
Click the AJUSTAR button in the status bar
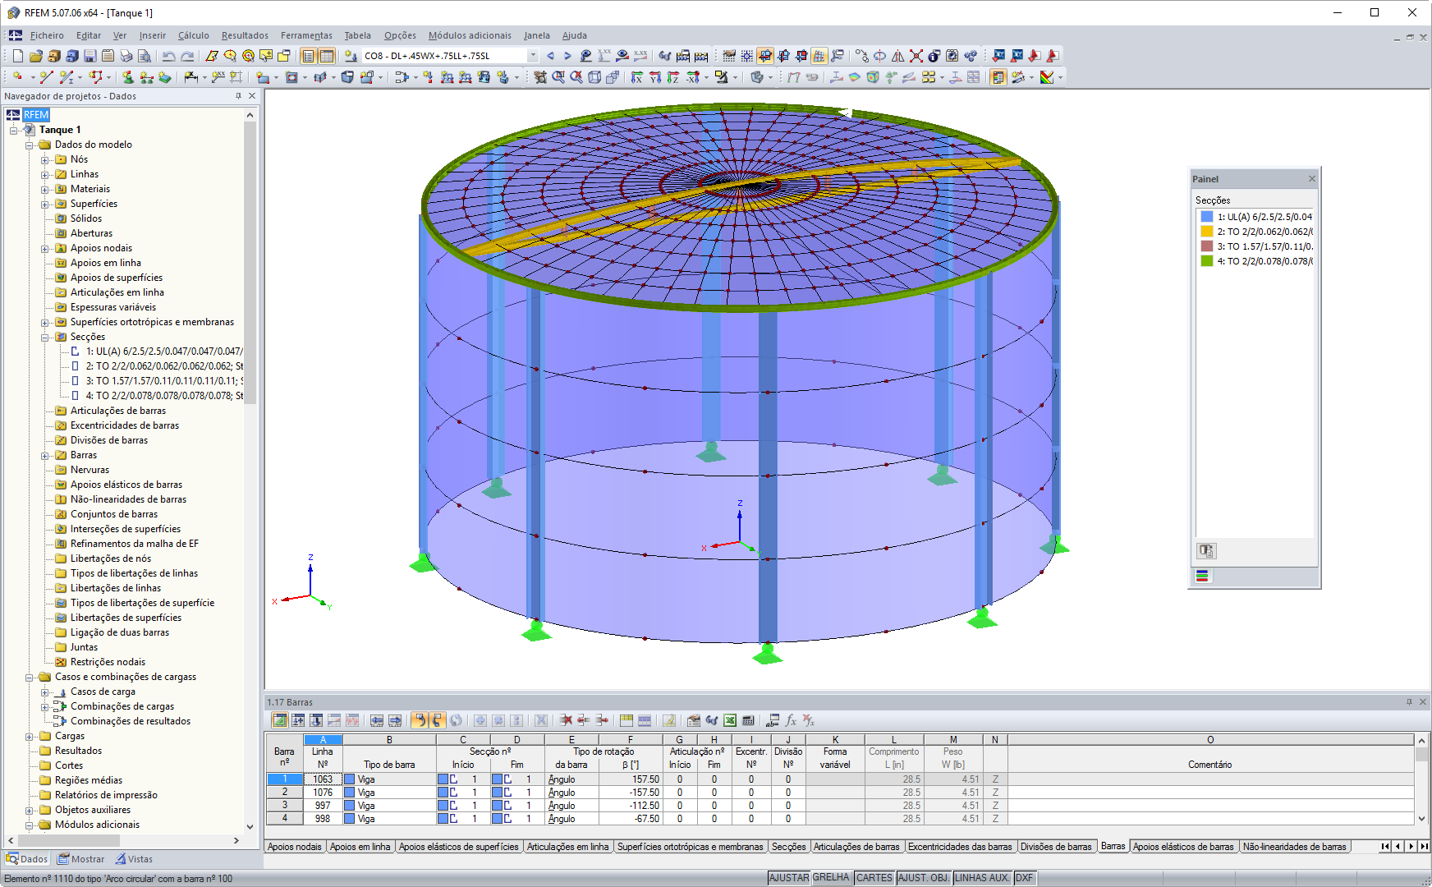[788, 877]
